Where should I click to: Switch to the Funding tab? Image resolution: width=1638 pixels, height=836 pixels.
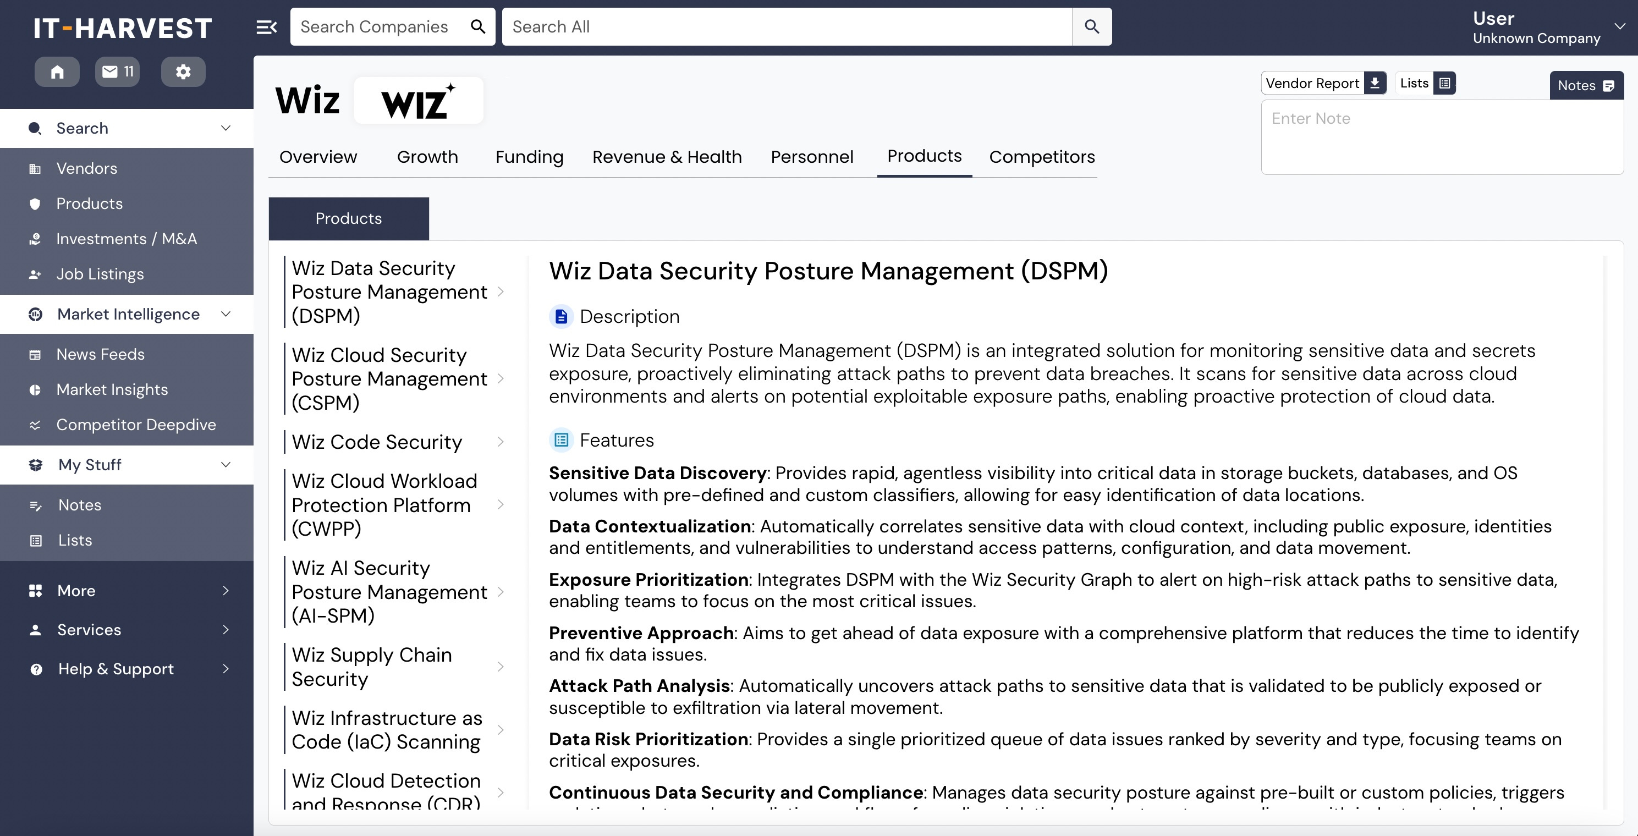(529, 157)
